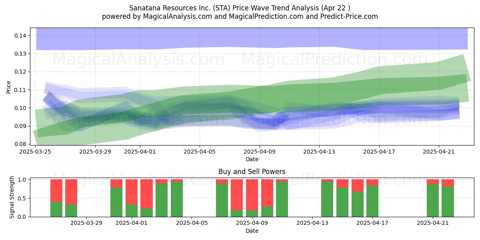Click the 'Price' y-axis label

[x=9, y=86]
